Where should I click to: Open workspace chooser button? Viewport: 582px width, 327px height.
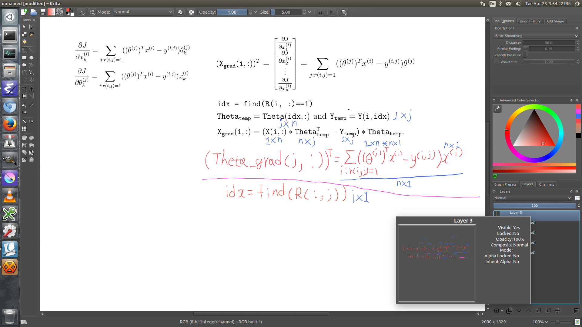pyautogui.click(x=344, y=12)
